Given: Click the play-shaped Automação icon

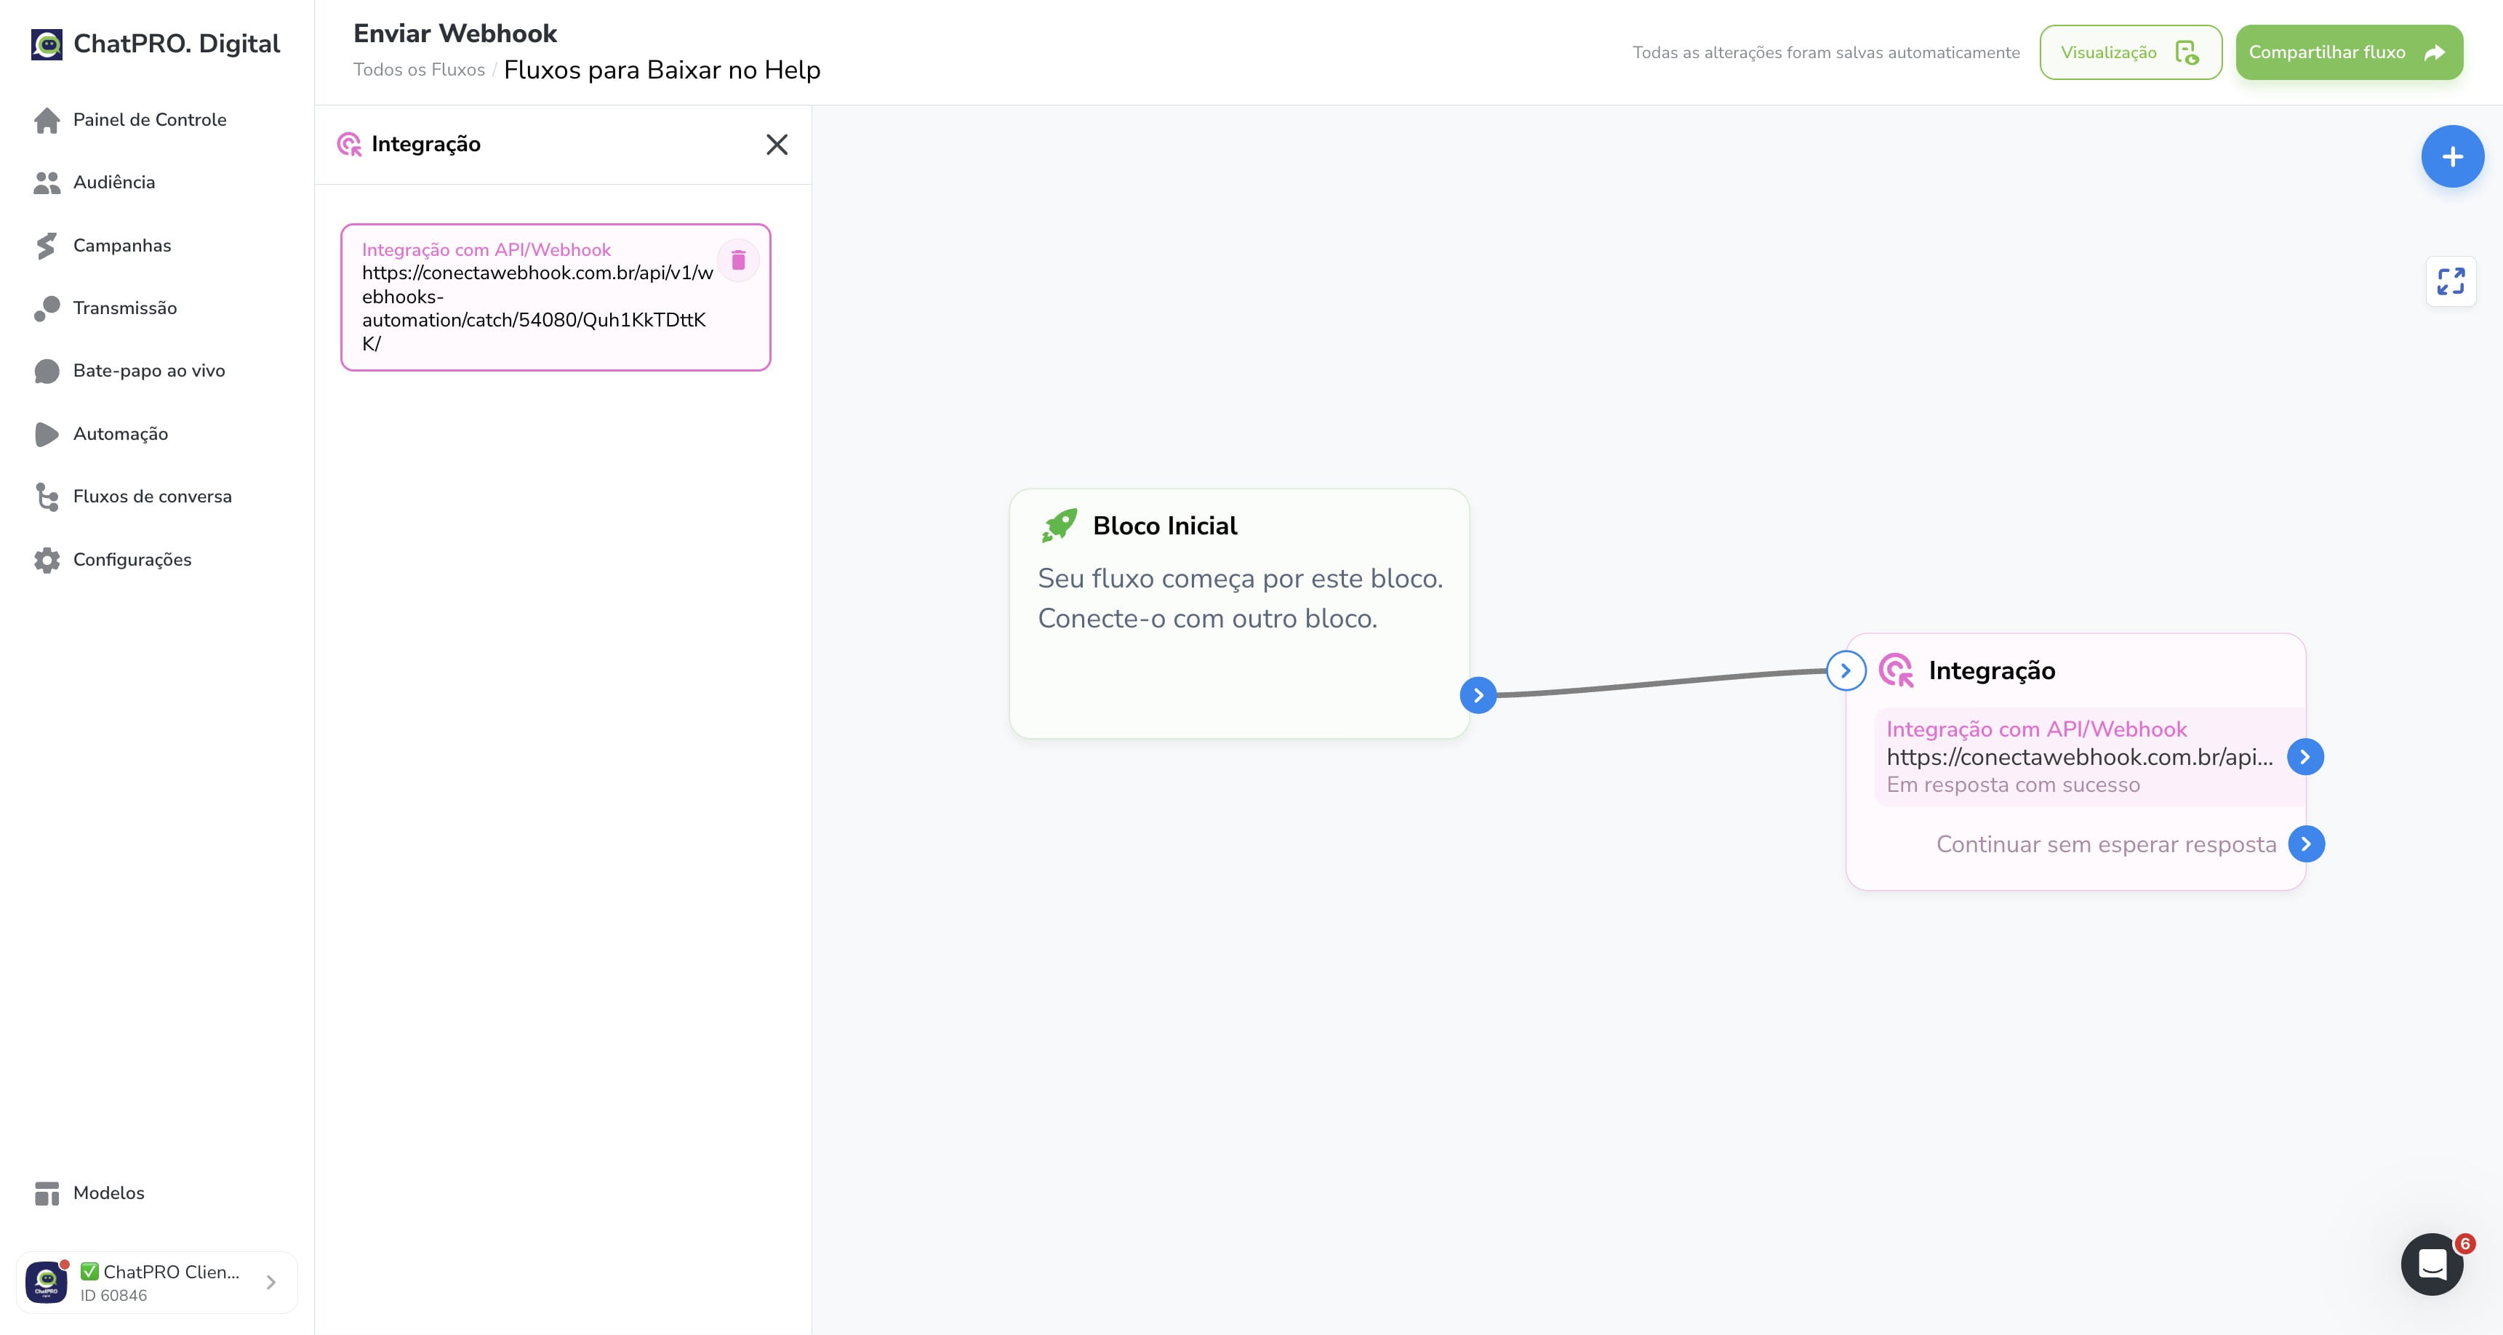Looking at the screenshot, I should pos(47,434).
